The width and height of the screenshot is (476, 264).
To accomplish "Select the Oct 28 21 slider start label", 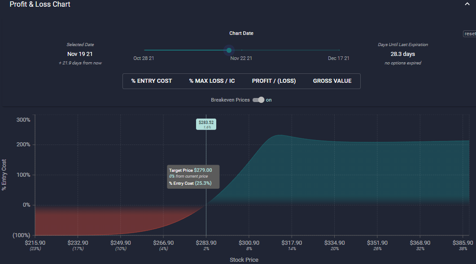I will (144, 59).
